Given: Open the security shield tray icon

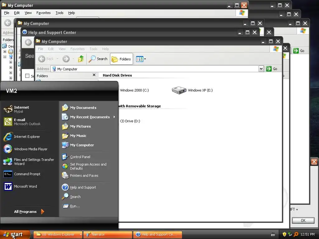Looking at the screenshot, I should 284,234.
